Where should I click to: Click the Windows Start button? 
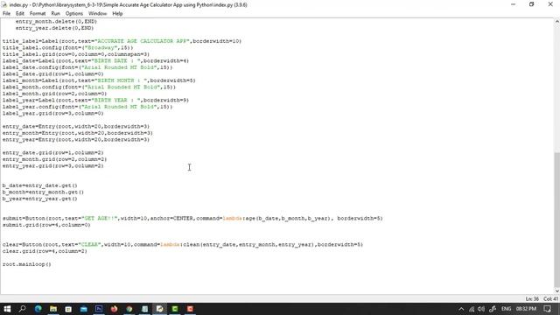(x=7, y=309)
